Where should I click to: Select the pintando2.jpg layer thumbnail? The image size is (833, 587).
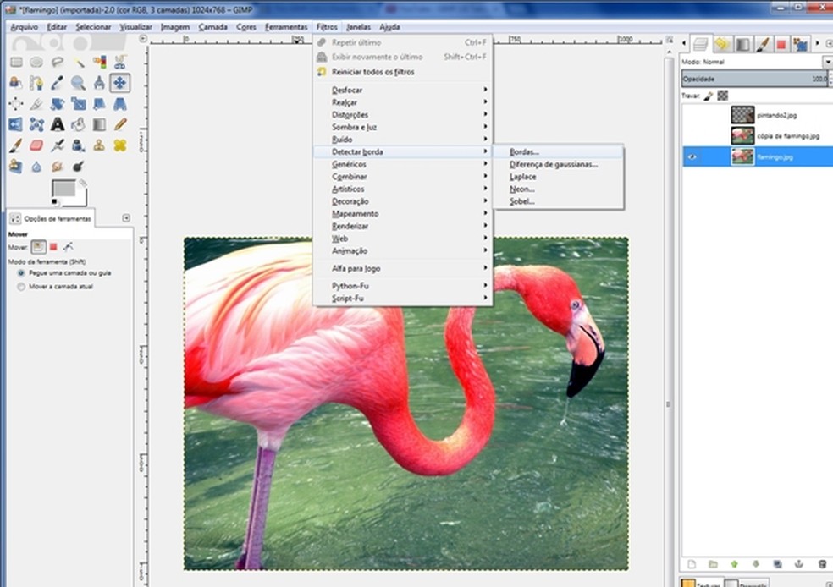[x=742, y=114]
